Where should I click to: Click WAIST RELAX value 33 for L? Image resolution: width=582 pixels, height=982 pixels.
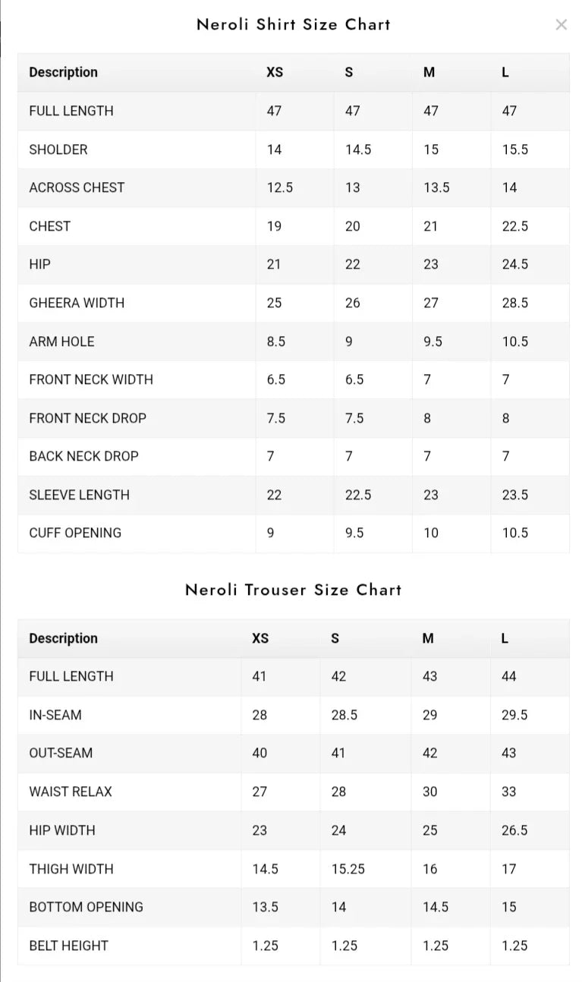(x=508, y=792)
